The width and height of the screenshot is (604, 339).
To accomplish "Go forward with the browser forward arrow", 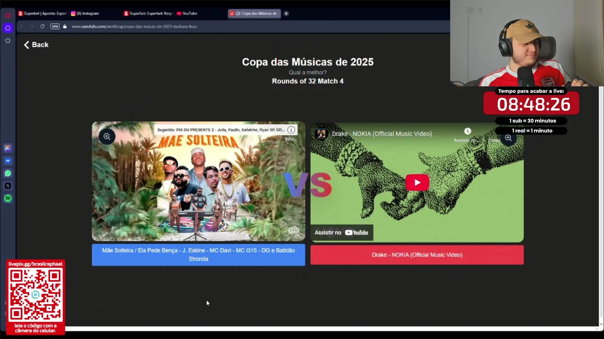I will coord(32,26).
